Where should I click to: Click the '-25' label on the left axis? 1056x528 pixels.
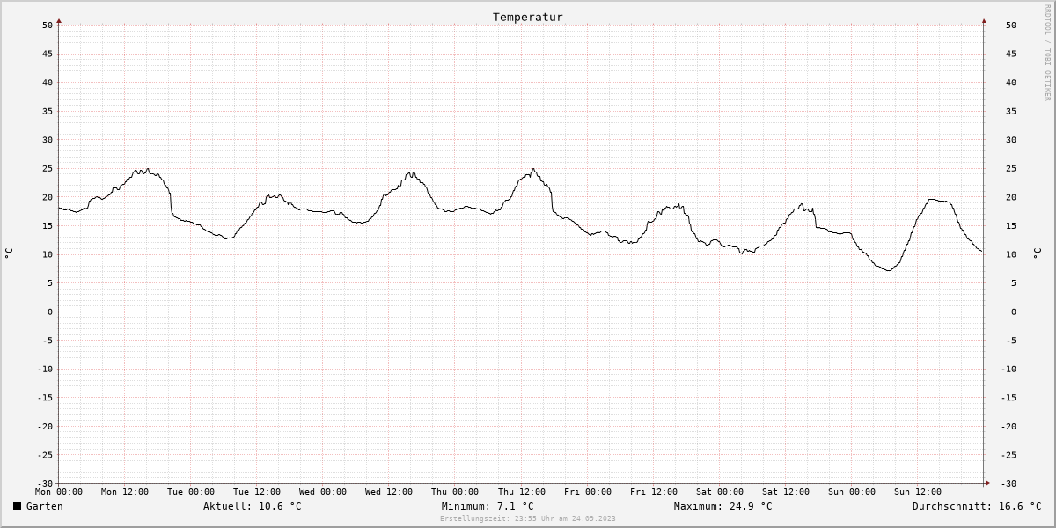(45, 455)
